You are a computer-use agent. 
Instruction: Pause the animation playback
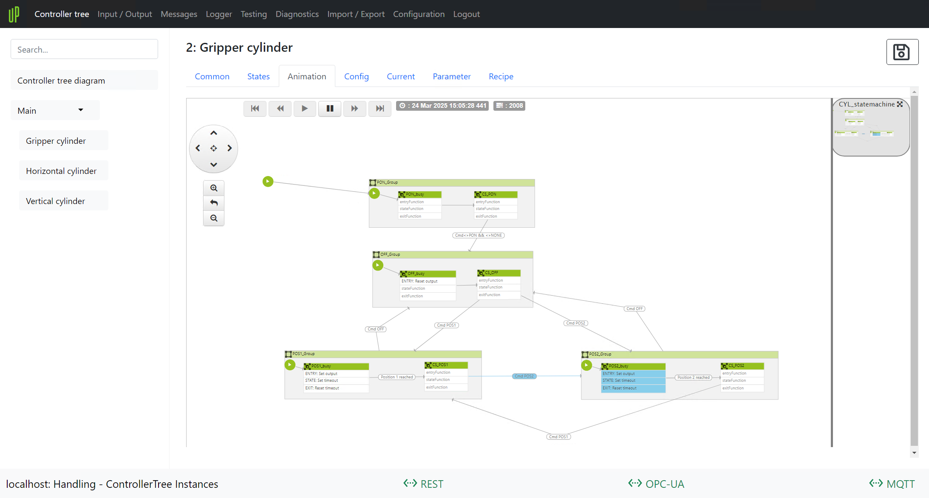(330, 109)
